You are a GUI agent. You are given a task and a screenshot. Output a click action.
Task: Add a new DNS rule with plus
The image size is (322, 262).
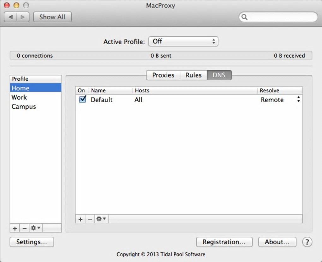coord(80,219)
